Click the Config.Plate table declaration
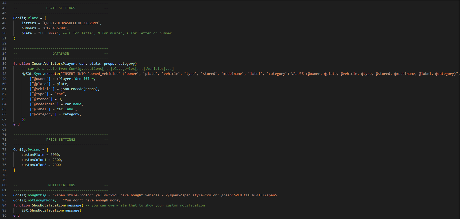 tap(26, 18)
